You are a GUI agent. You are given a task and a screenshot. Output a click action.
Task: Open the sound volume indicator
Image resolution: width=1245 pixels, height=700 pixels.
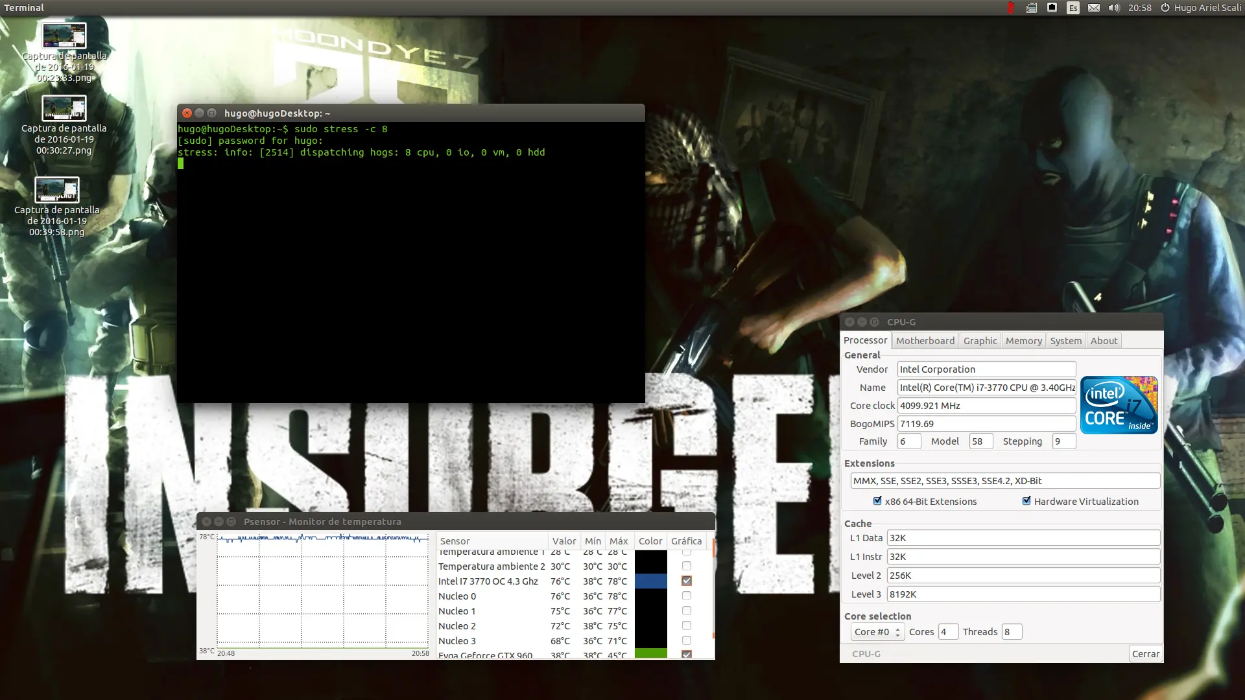(1114, 8)
